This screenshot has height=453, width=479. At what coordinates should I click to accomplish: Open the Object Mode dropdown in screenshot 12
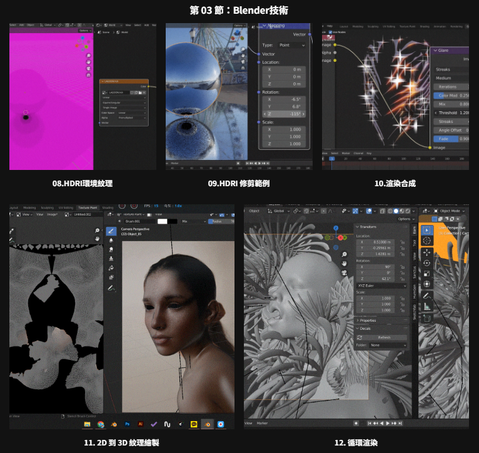point(450,211)
